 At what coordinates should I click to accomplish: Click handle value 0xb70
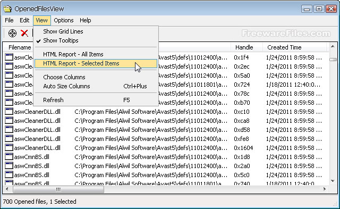[x=242, y=103]
